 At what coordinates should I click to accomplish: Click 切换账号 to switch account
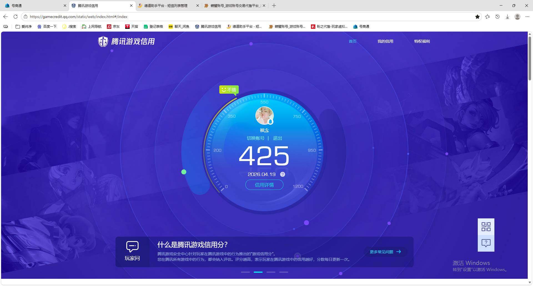point(255,138)
